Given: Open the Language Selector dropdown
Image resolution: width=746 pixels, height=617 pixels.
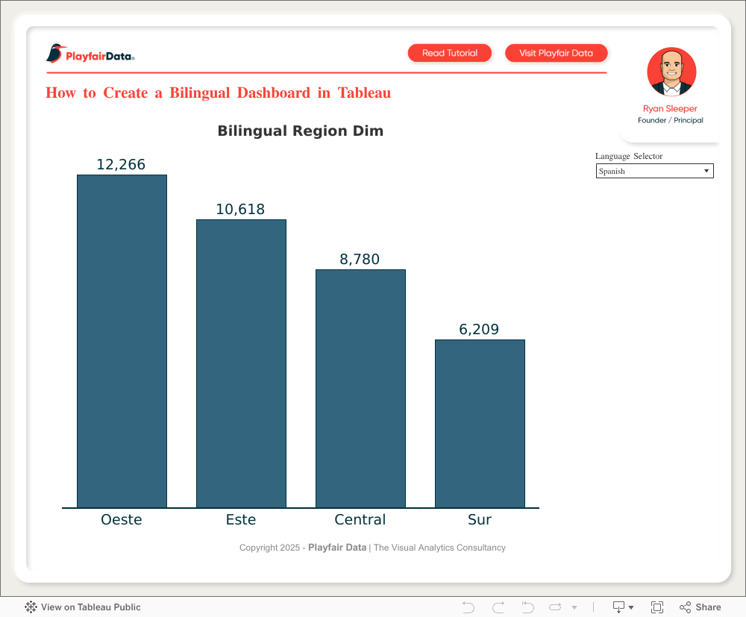Looking at the screenshot, I should [x=654, y=171].
